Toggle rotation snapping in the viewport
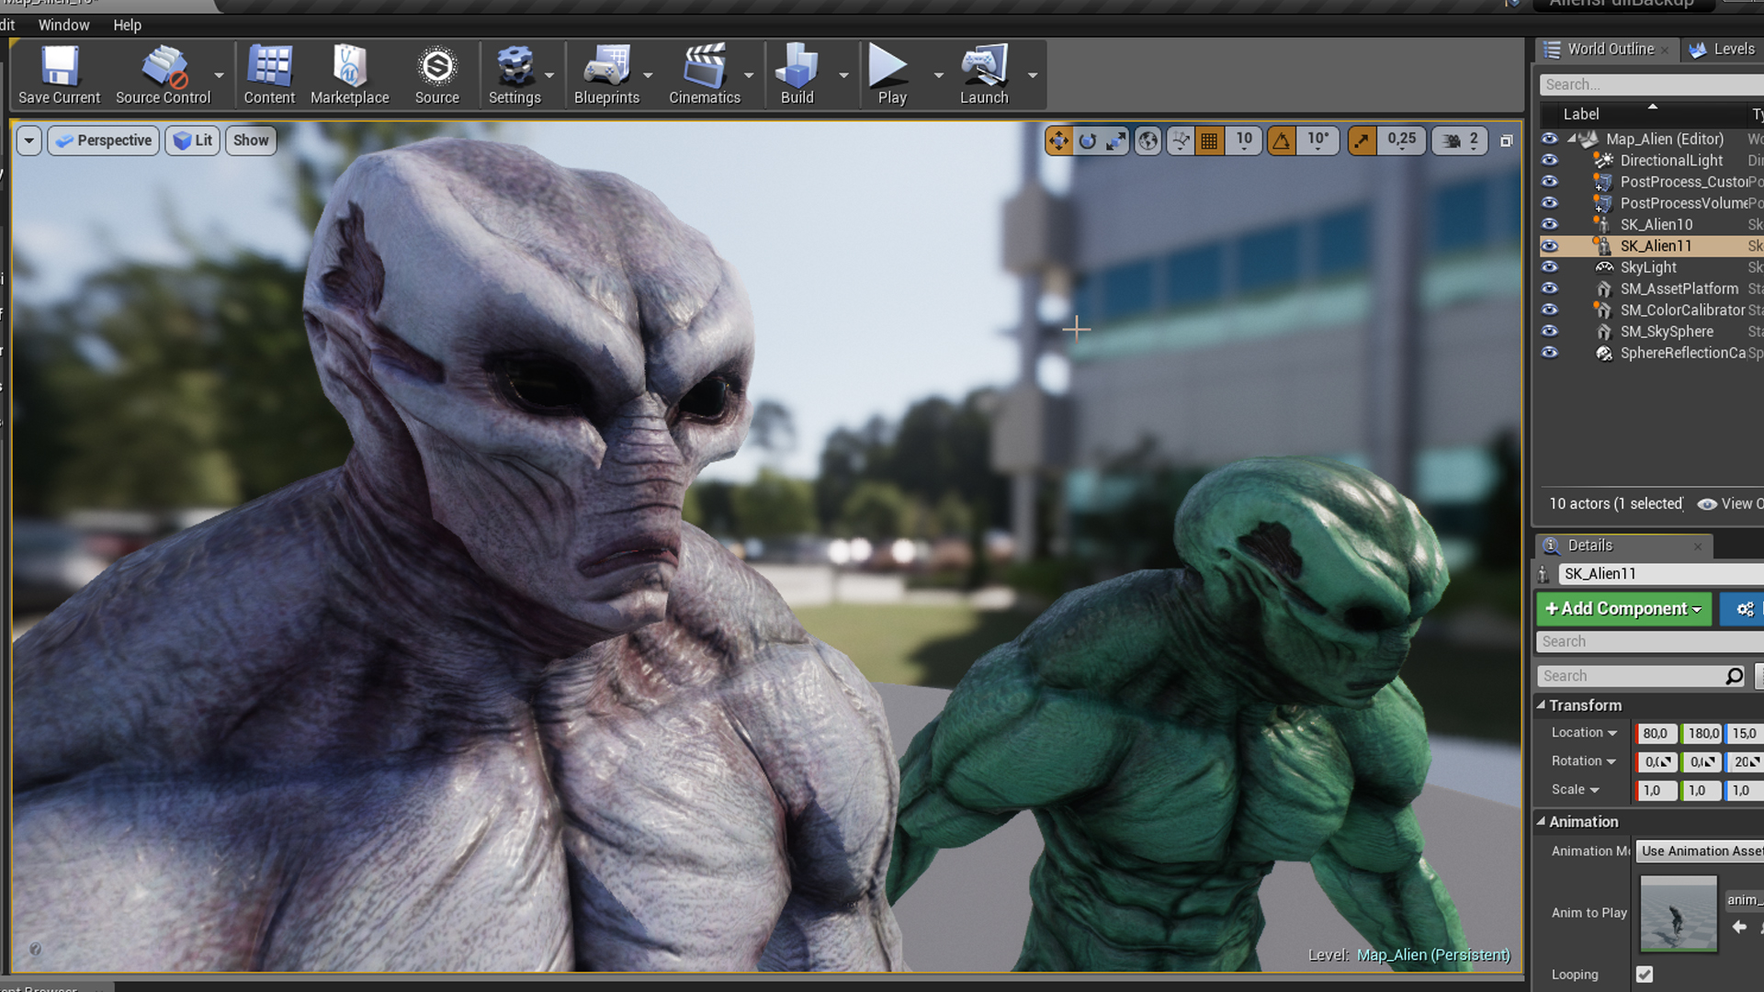This screenshot has height=992, width=1764. (x=1281, y=141)
